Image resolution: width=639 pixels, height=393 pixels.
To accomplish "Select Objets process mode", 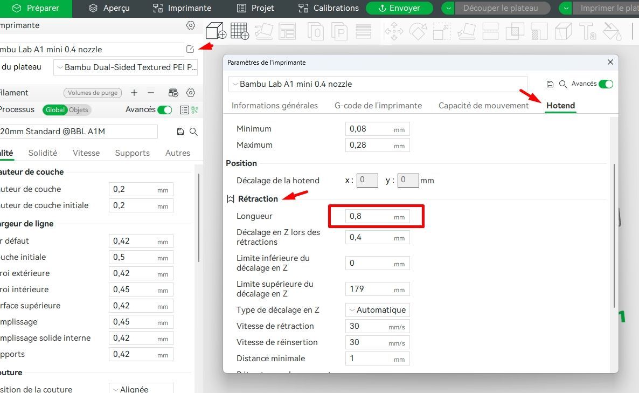I will 79,110.
